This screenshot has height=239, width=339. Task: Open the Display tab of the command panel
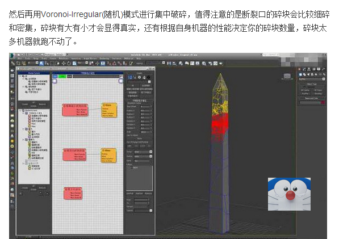coord(319,69)
